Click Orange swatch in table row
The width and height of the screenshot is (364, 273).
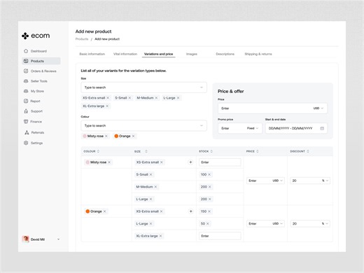[87, 211]
